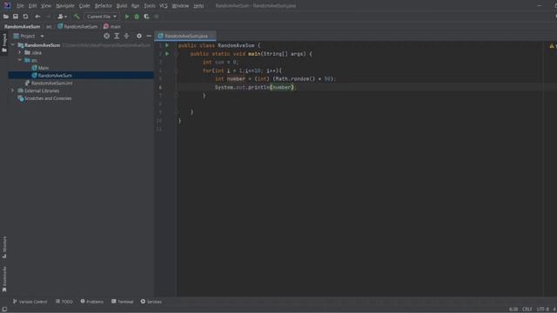Open the Services tool window

point(151,302)
